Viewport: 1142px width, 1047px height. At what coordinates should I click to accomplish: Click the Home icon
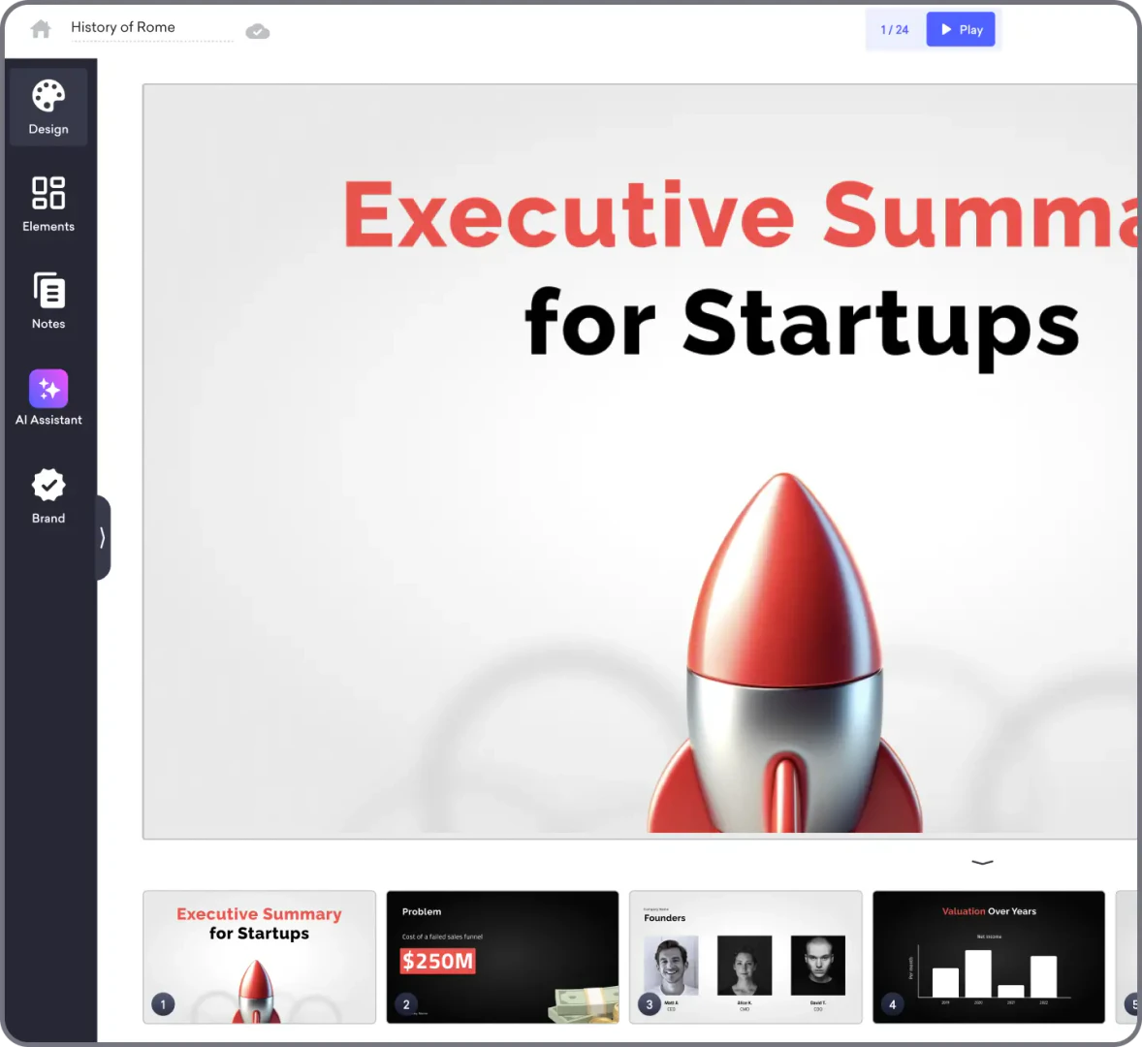point(41,29)
